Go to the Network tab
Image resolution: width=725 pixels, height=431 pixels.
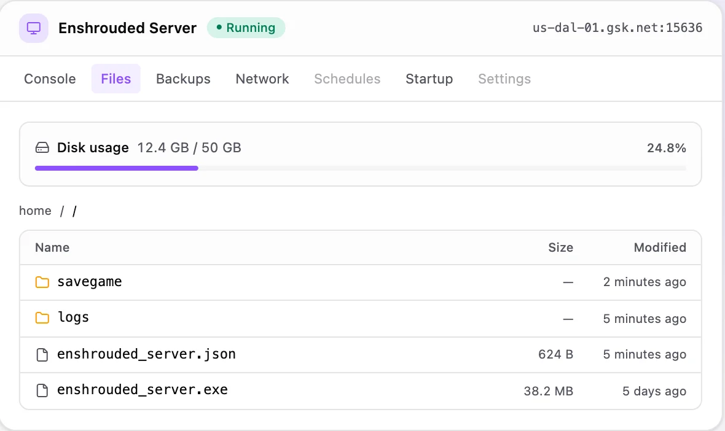click(x=262, y=79)
